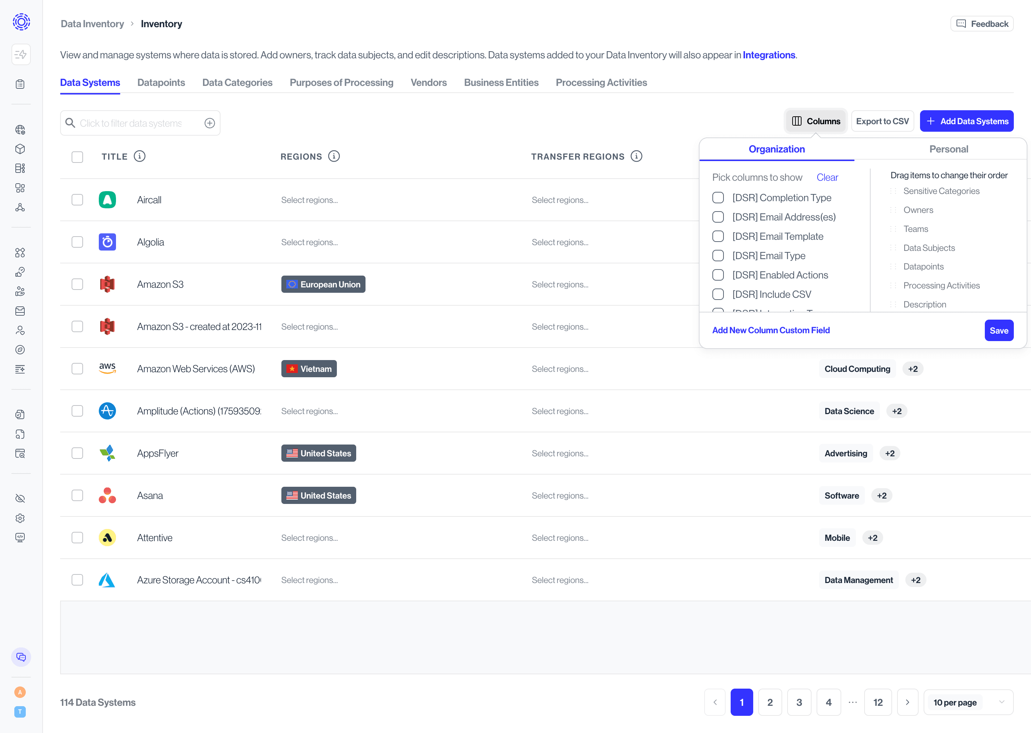Image resolution: width=1031 pixels, height=733 pixels.
Task: Click the Asana app logo
Action: click(x=107, y=495)
